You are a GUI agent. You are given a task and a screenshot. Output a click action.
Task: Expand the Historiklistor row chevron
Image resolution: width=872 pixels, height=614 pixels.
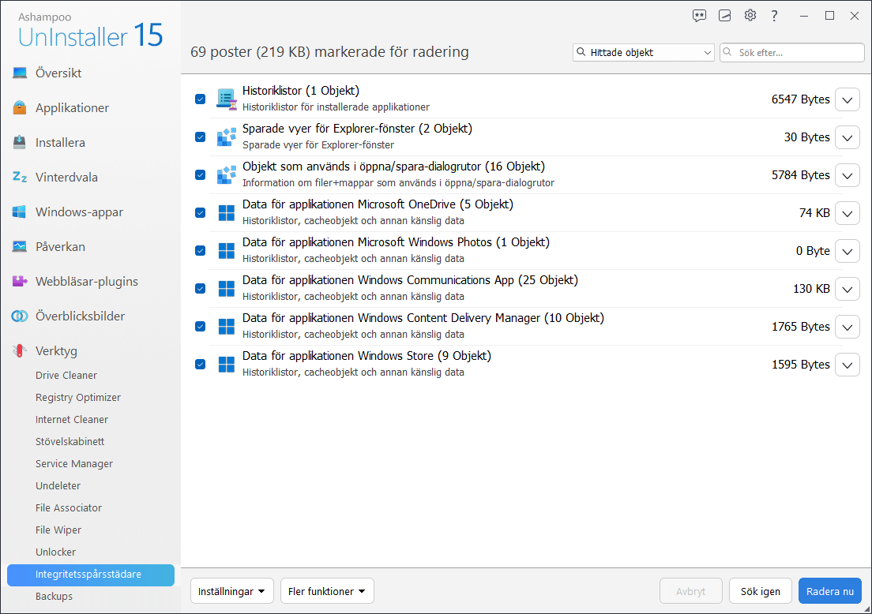coord(848,99)
